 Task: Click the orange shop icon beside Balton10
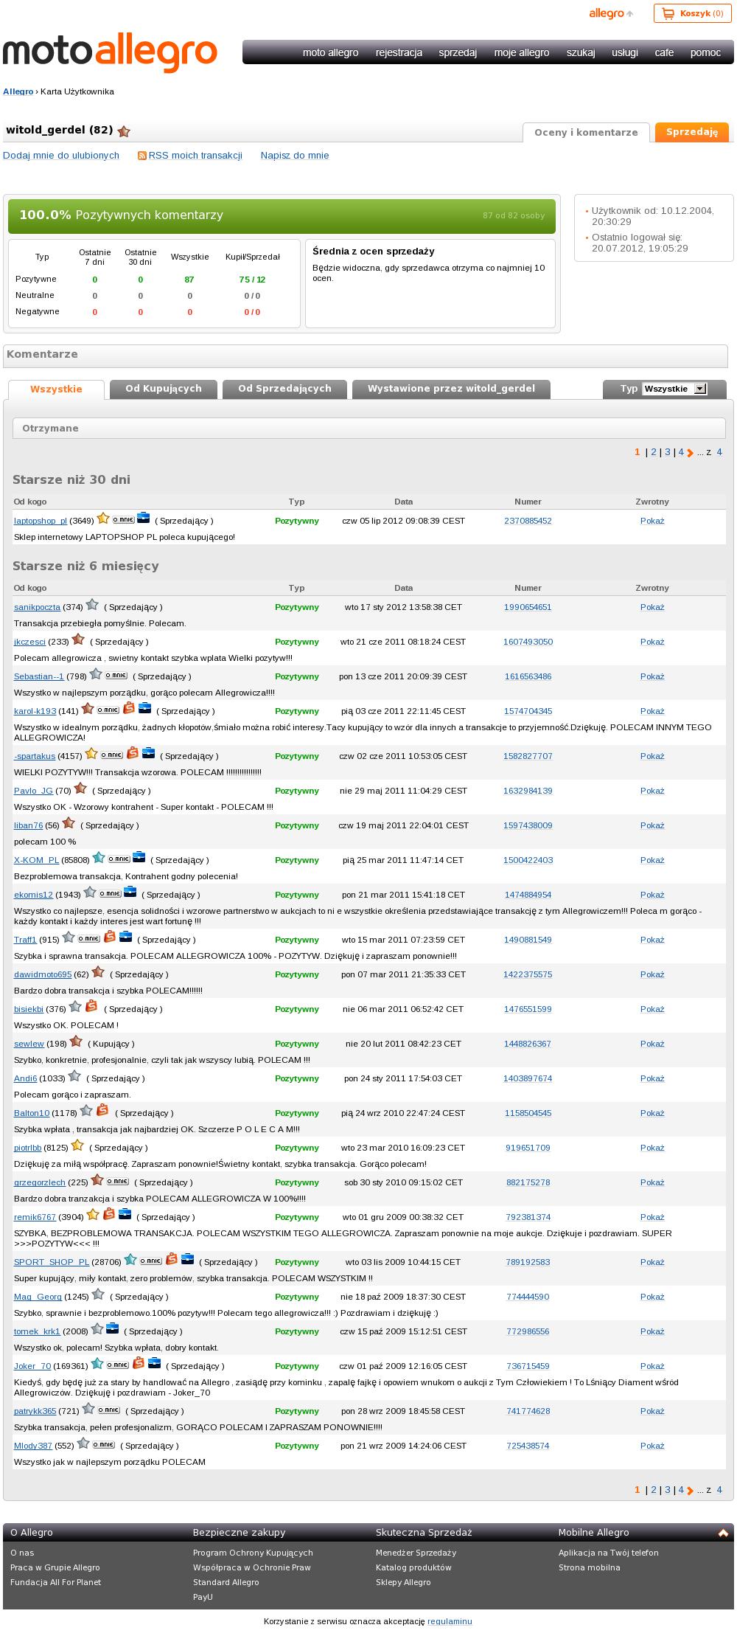click(103, 1110)
